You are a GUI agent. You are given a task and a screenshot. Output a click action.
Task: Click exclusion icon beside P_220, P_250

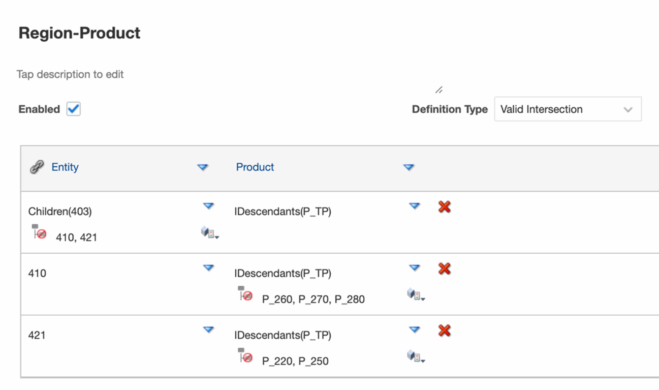coord(245,356)
